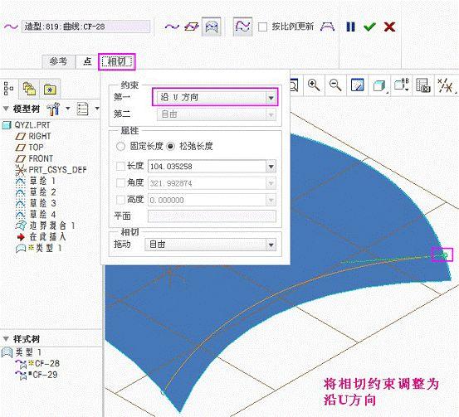
Task: Tick the 长度 checkbox
Action: tap(120, 167)
